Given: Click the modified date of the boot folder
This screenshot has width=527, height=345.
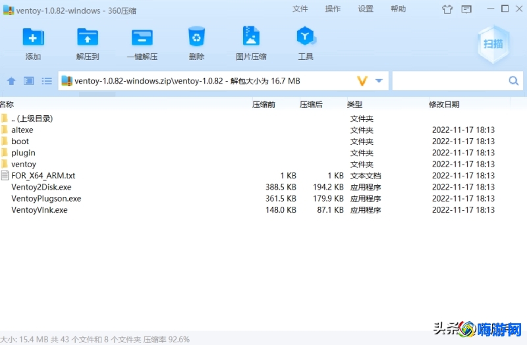Looking at the screenshot, I should (x=463, y=141).
